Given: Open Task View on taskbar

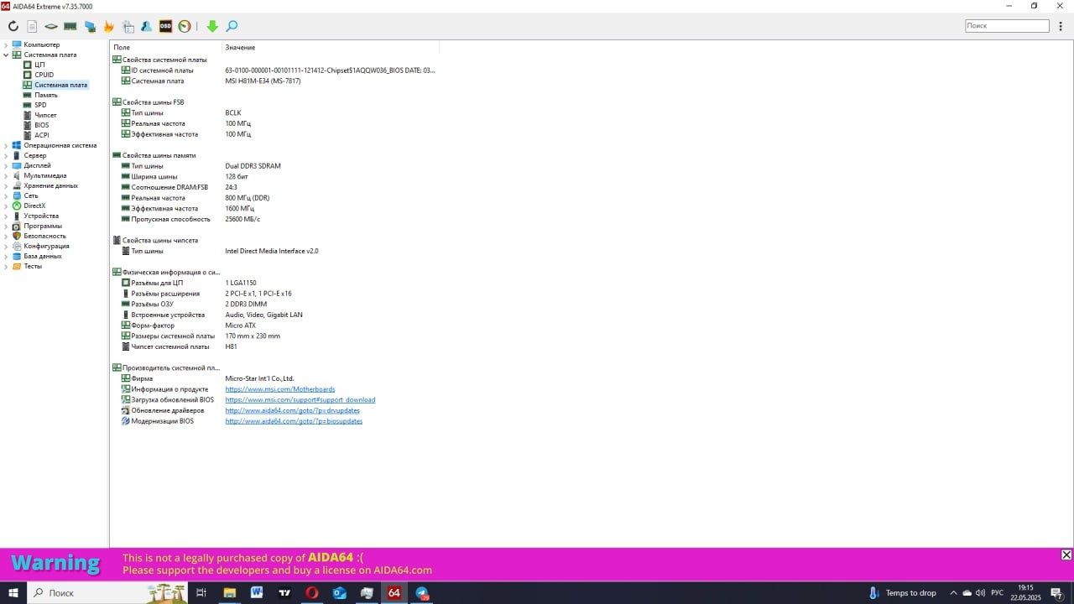Looking at the screenshot, I should pyautogui.click(x=201, y=592).
